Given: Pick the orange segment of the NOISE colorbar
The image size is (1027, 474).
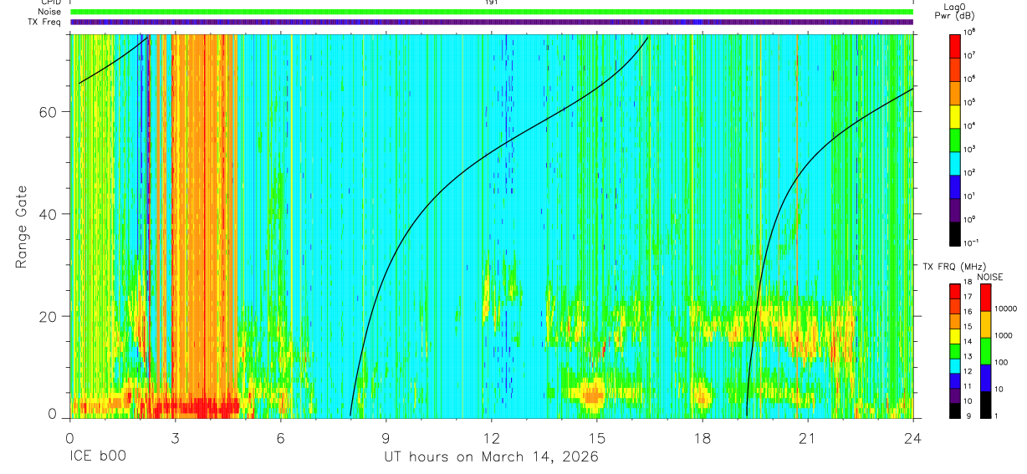Looking at the screenshot, I should pos(987,324).
